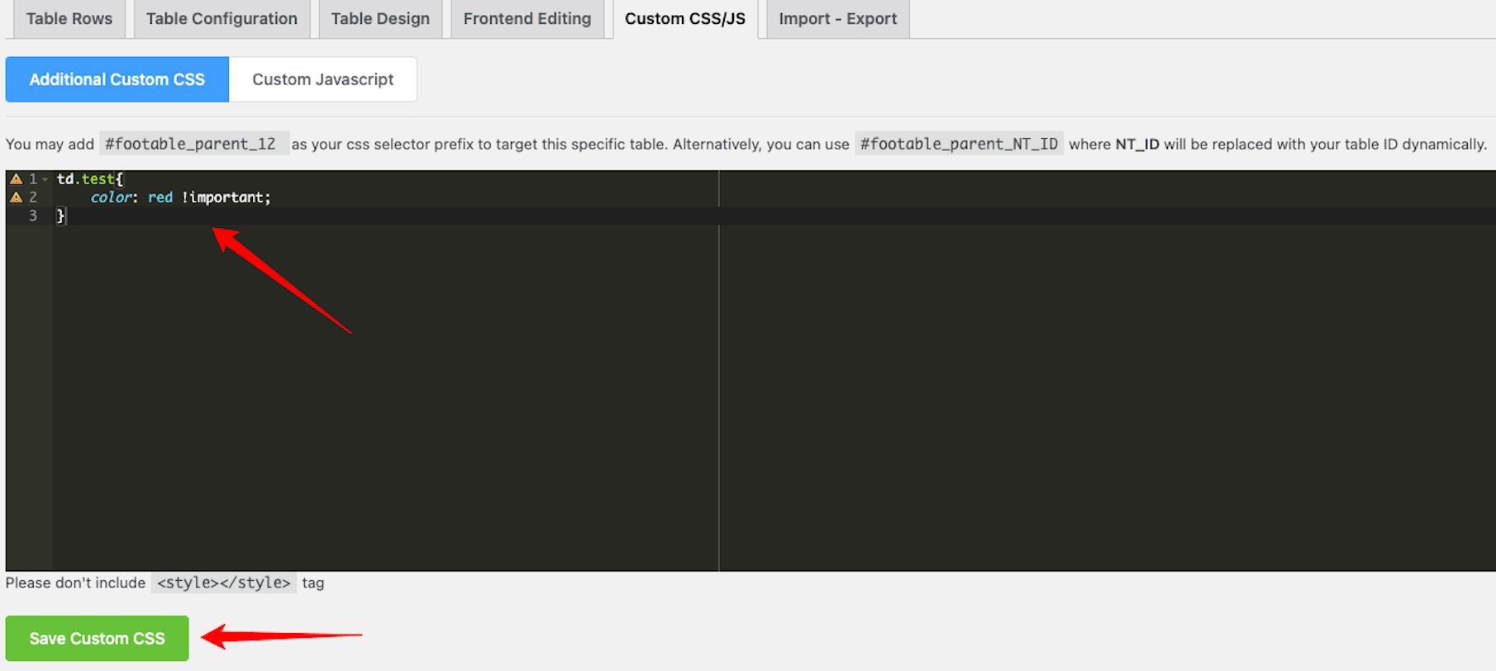Open the Import - Export tab

837,19
